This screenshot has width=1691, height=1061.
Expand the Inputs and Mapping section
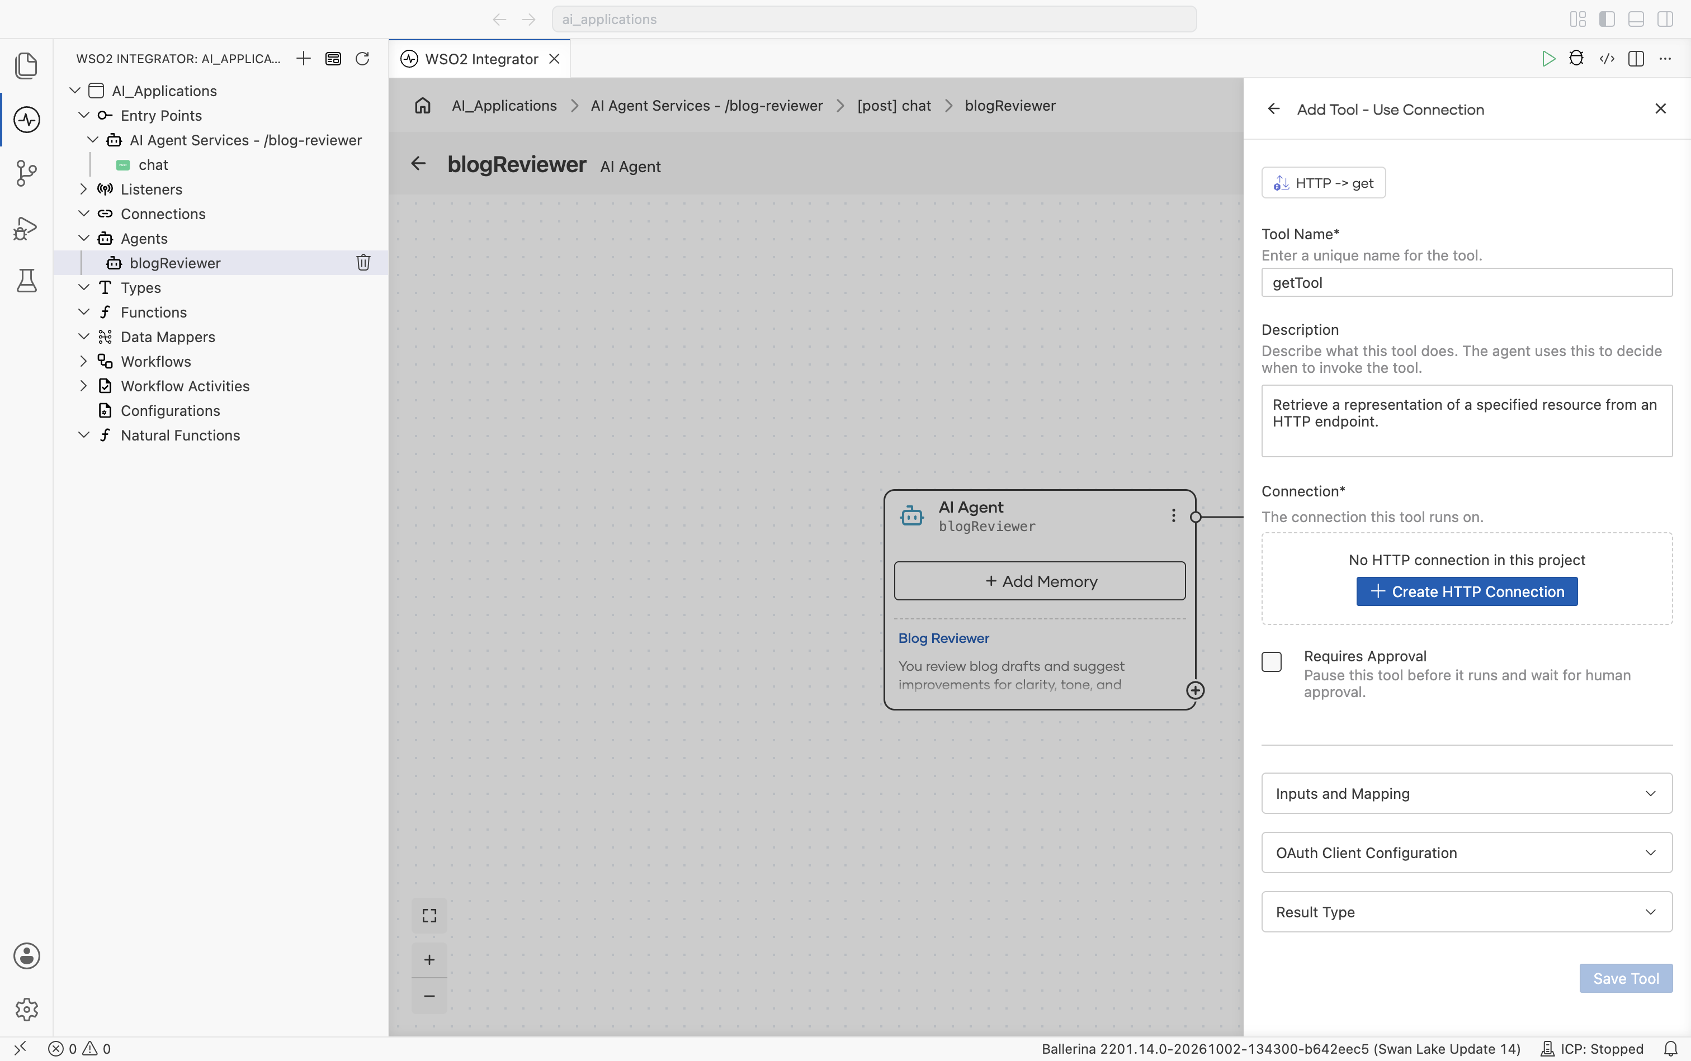click(x=1466, y=793)
